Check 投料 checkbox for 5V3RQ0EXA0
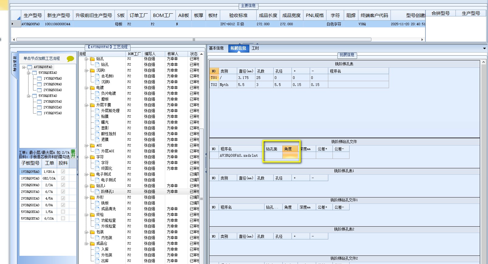Screen dimensions: 488x264 point(63,212)
